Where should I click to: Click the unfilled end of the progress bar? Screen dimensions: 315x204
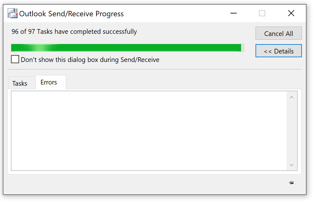(x=242, y=48)
